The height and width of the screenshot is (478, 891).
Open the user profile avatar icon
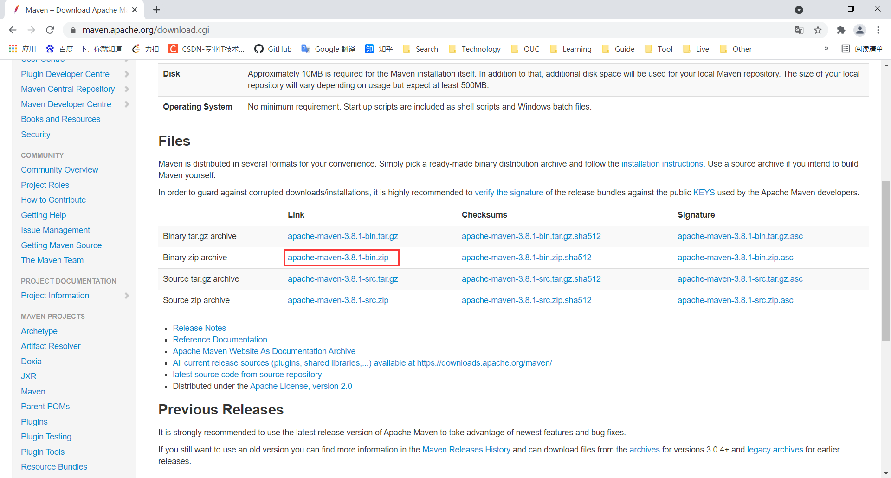(860, 30)
